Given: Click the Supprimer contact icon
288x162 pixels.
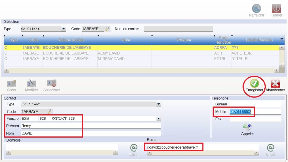Looking at the screenshot, I should pos(51,83).
